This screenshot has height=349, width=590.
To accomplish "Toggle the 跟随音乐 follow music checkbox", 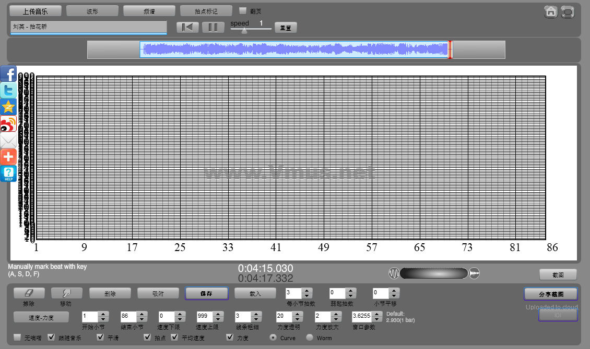I will 51,338.
